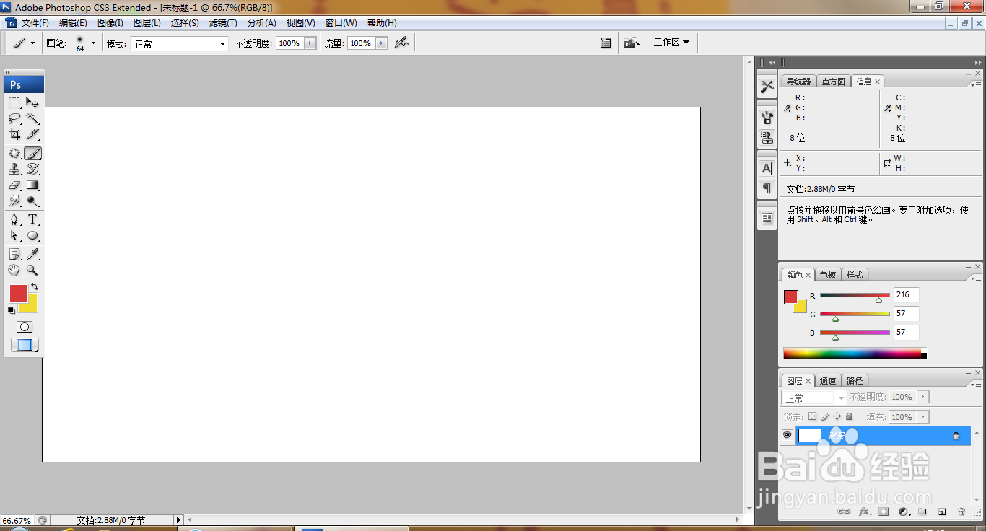
Task: Switch to the 路径 tab
Action: (x=855, y=381)
